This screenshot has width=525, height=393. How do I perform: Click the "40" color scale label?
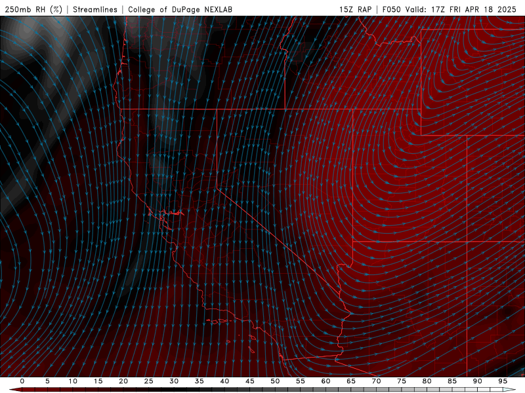224,381
